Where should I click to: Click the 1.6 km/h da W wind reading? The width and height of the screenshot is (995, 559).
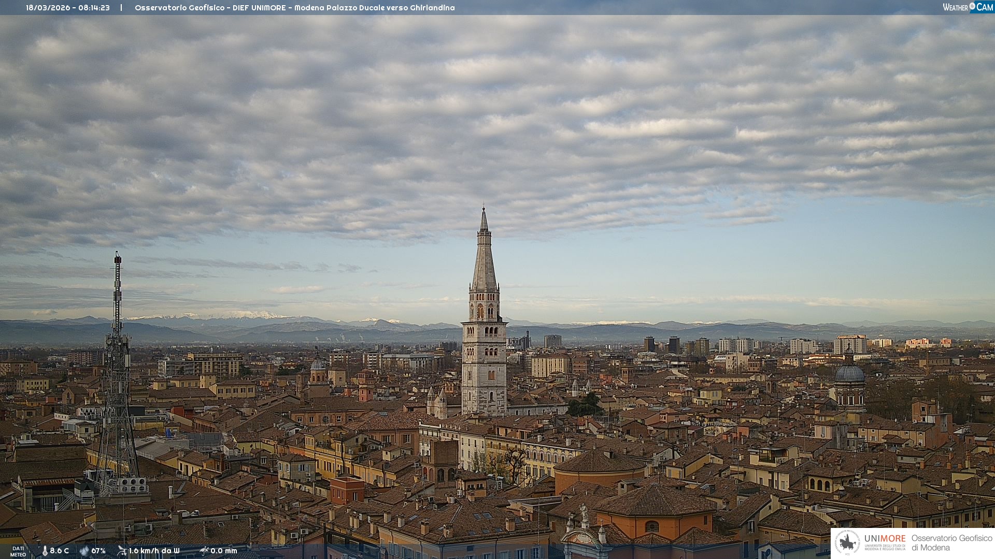[x=154, y=551]
